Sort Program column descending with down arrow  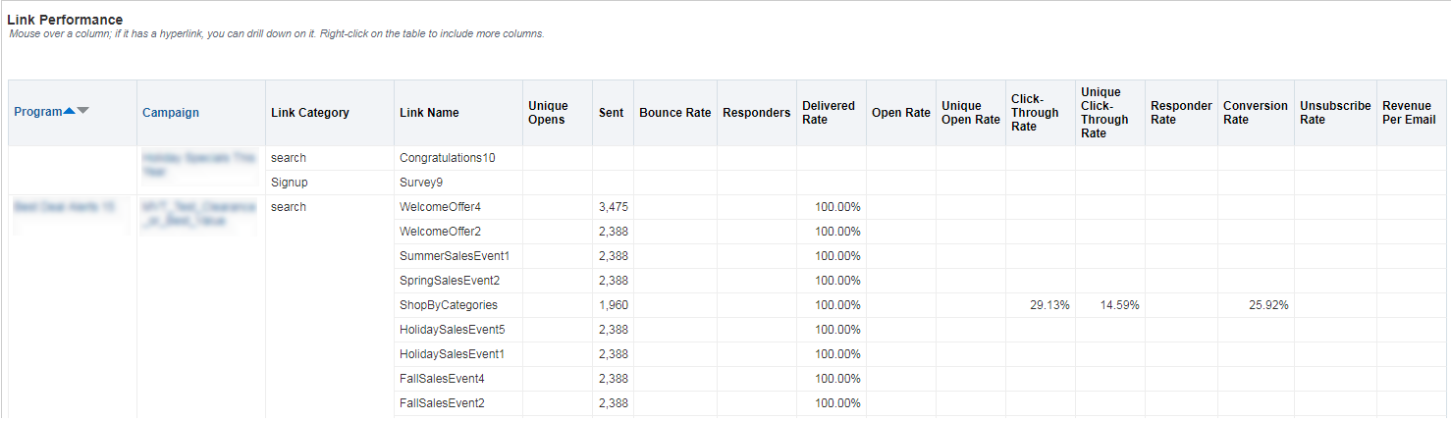point(83,111)
